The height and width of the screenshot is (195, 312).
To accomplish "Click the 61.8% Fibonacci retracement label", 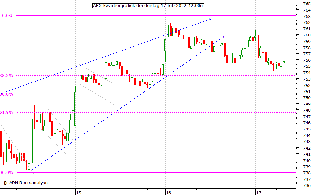I will coord(6,113).
